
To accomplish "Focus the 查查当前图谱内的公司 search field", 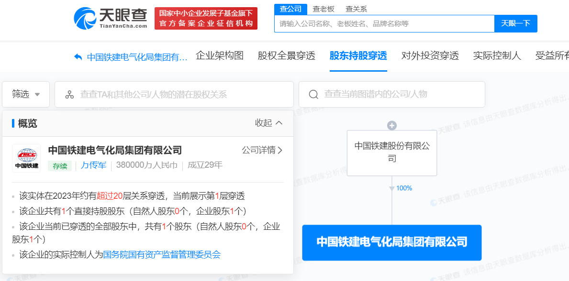I will [392, 94].
